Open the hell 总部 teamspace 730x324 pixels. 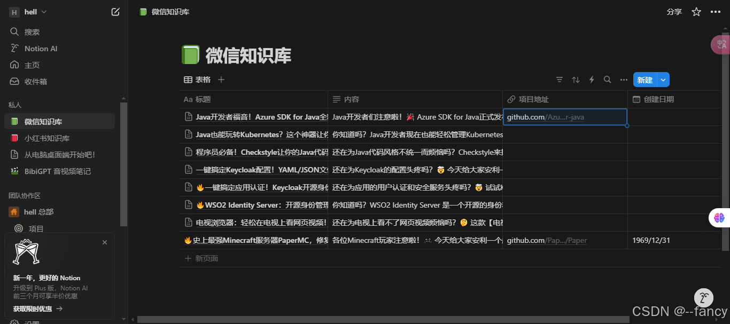[x=60, y=212]
